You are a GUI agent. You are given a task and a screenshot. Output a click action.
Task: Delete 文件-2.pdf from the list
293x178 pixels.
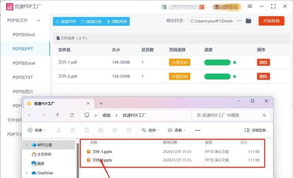263,76
